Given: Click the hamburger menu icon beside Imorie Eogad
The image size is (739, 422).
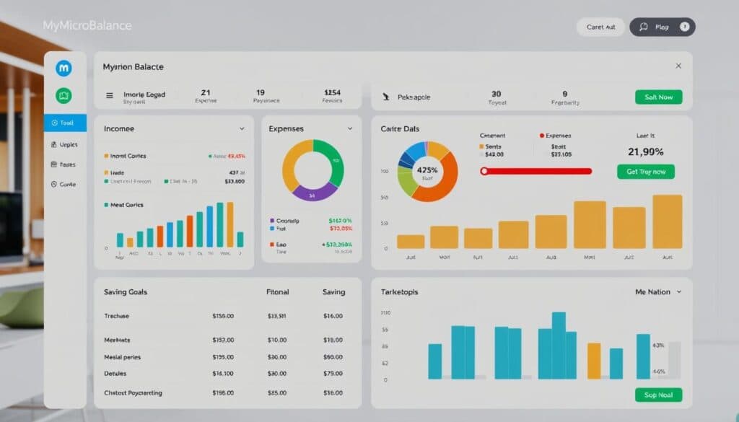Looking at the screenshot, I should [x=110, y=95].
